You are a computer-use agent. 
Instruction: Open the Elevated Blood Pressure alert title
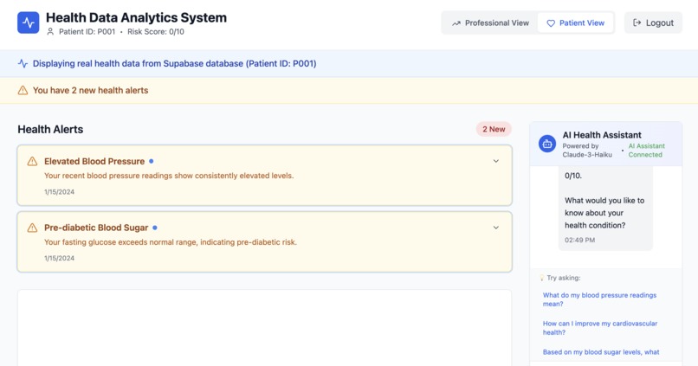[x=94, y=162]
